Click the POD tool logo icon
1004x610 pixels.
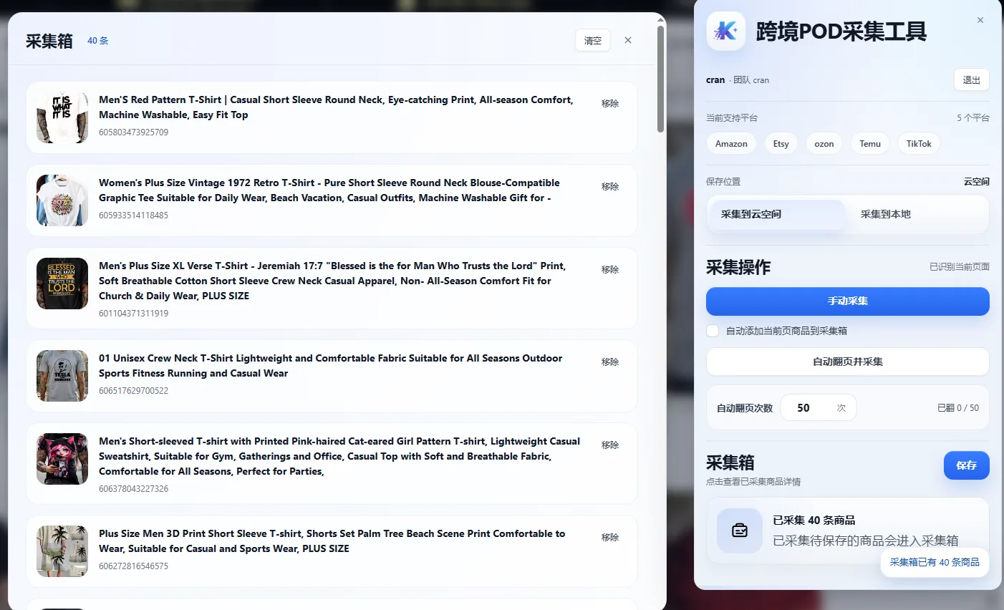point(726,32)
